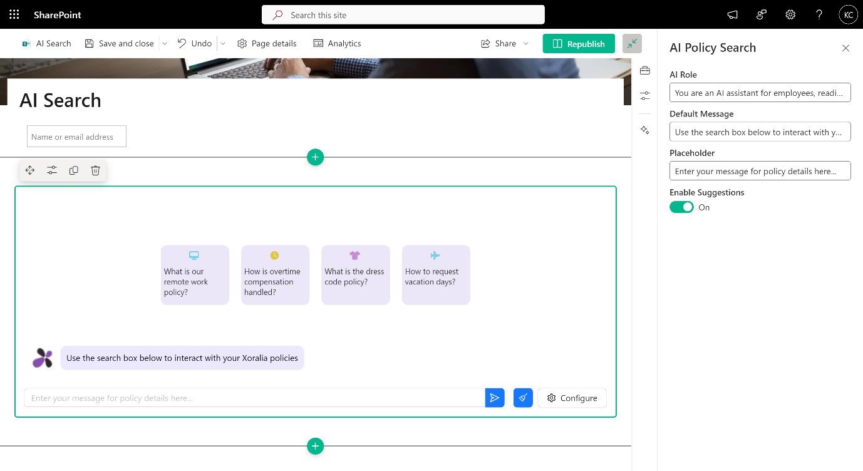Open the Share dropdown menu
Image resolution: width=863 pixels, height=471 pixels.
525,43
